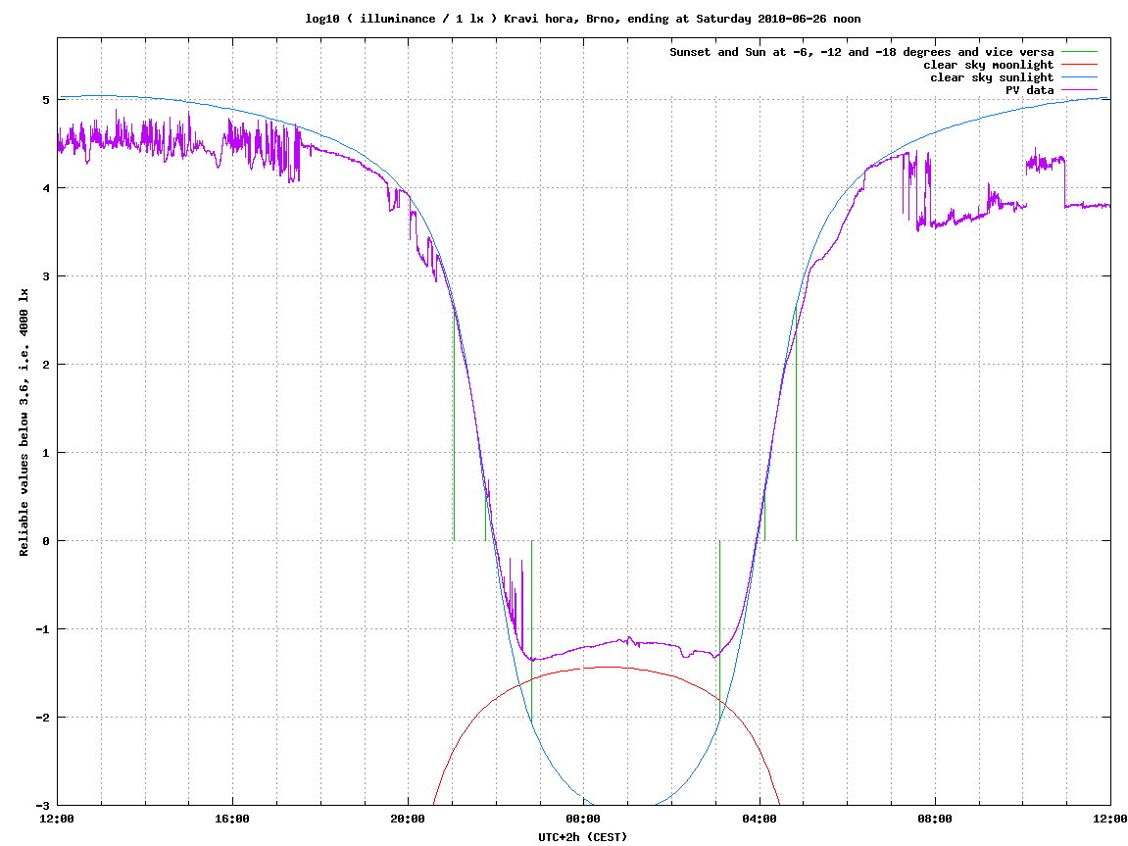Click the green legend line sample
Viewport: 1128px width, 846px height.
[1080, 52]
